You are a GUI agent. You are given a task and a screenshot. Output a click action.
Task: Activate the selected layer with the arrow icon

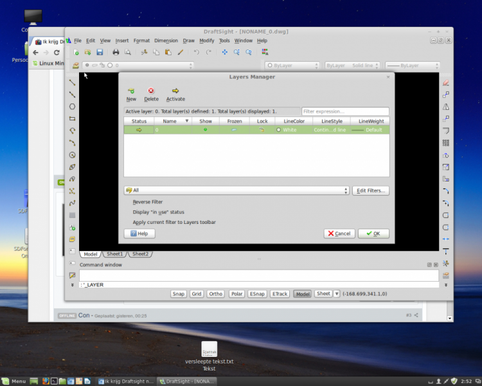point(175,91)
